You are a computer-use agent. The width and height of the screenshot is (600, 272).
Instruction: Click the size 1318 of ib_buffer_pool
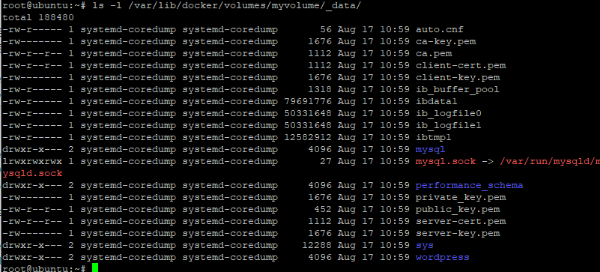(320, 89)
